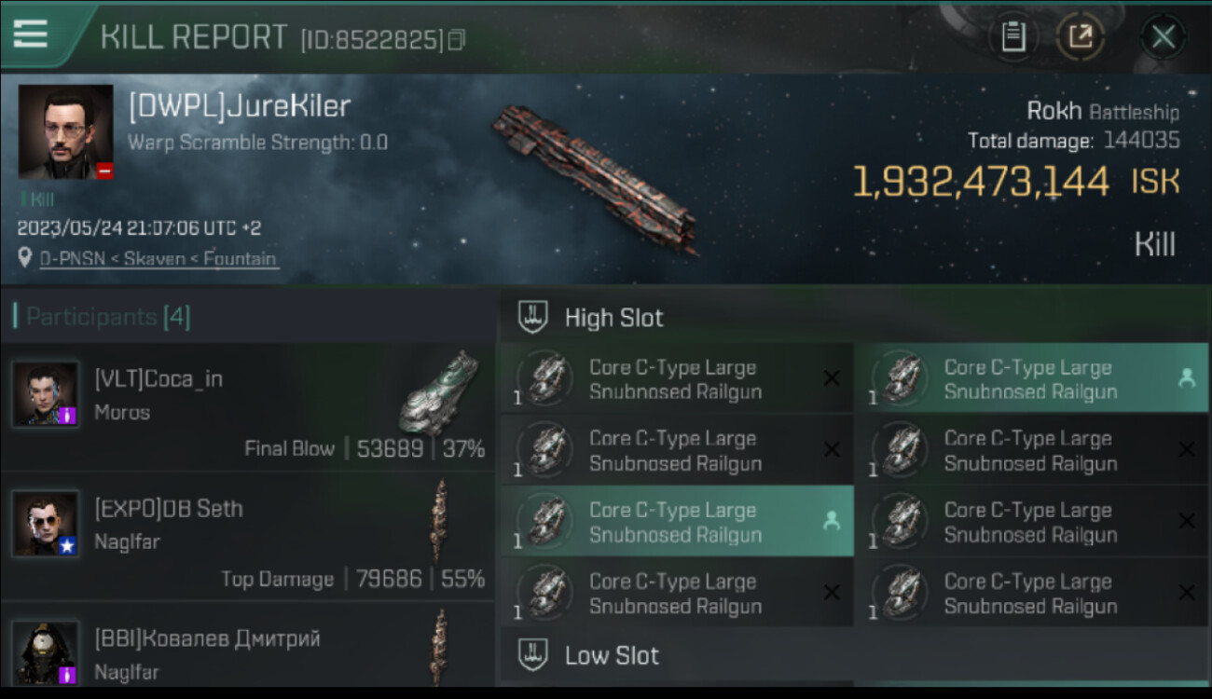Select bottom-right Core C-Type railgun entry

click(1032, 594)
